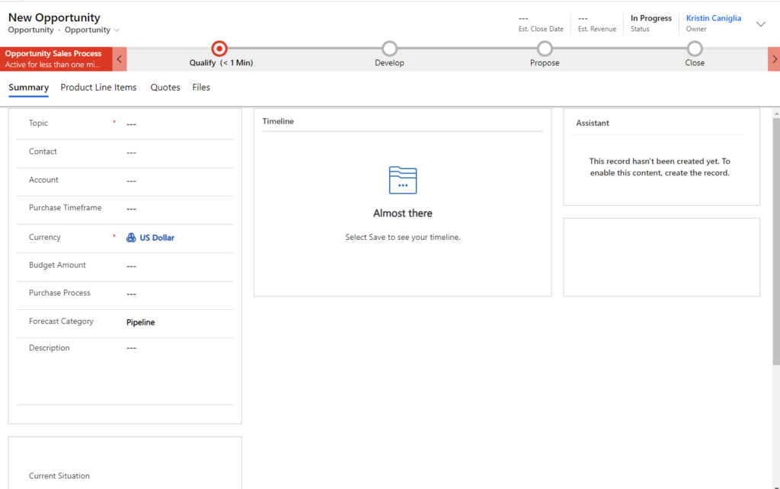Move process stages forward with right chevron

coord(774,59)
